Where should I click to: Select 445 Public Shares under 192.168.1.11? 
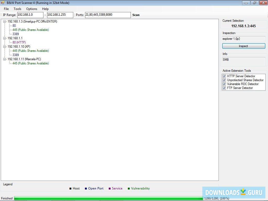(x=31, y=63)
